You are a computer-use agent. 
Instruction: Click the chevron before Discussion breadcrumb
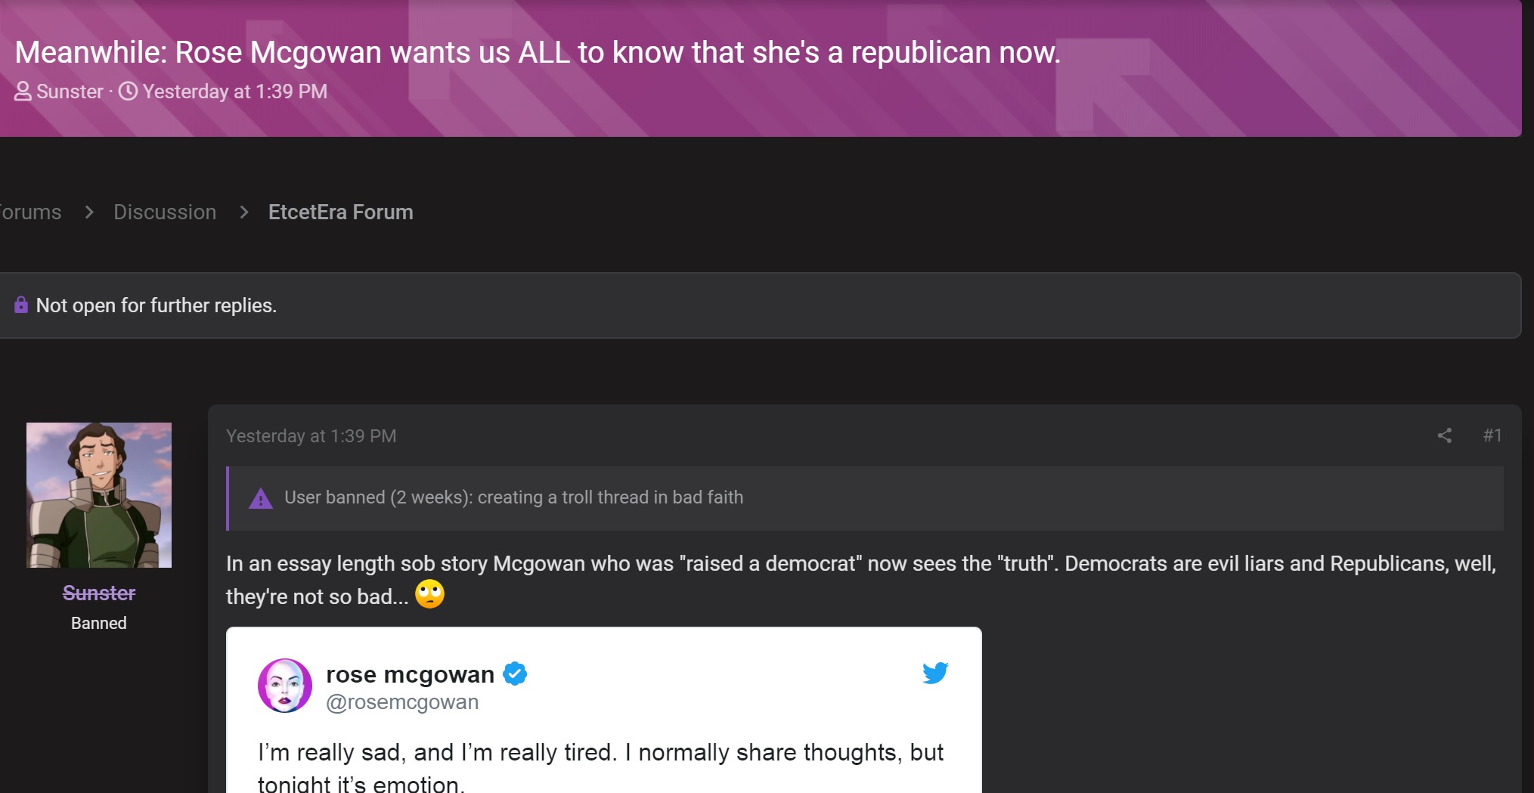89,212
